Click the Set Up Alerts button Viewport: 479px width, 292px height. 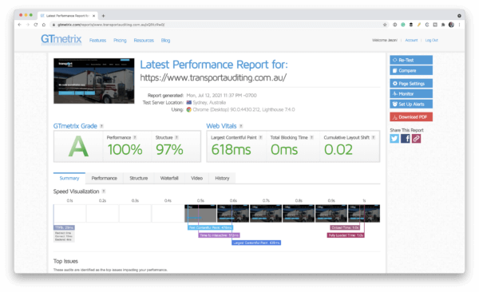coord(411,105)
